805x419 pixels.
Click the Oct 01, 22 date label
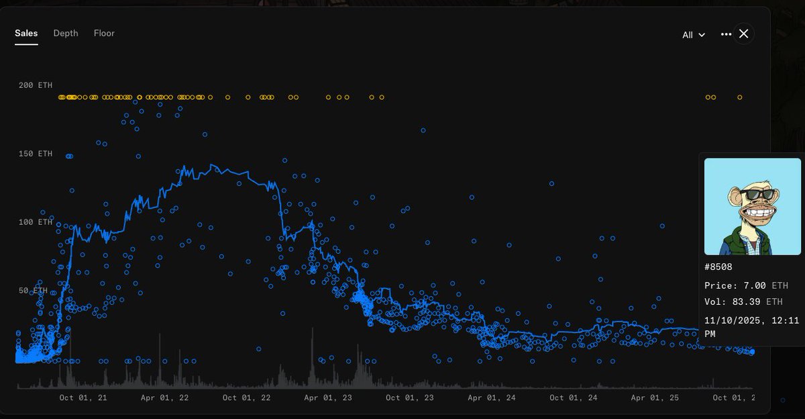[x=247, y=398]
